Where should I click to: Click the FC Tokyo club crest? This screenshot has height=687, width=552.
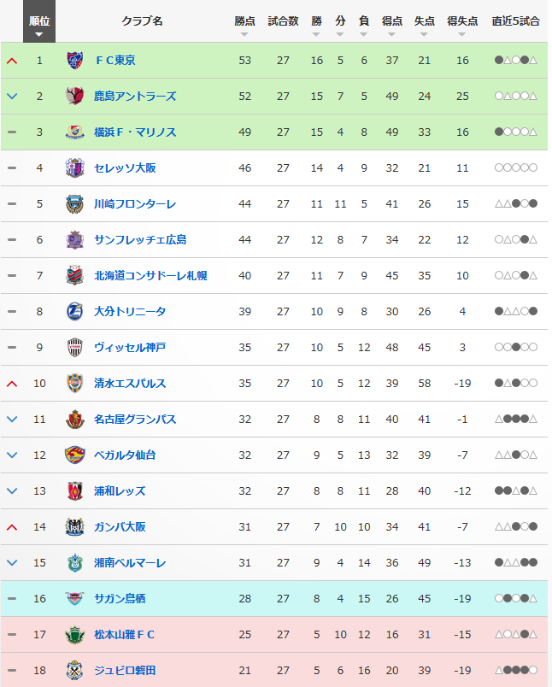pos(75,60)
